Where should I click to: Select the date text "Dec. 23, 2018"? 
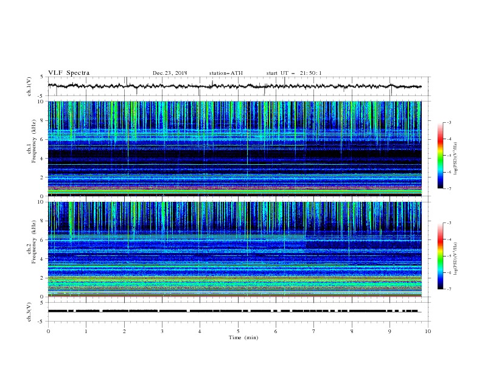(x=170, y=73)
